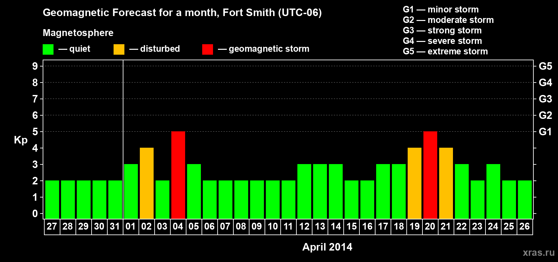
Task: Click the date label 08
Action: (x=241, y=226)
